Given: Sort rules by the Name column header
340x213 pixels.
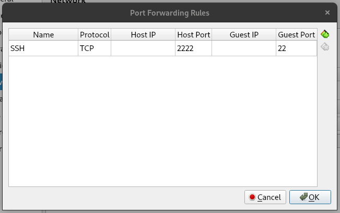Looking at the screenshot, I should coord(43,35).
